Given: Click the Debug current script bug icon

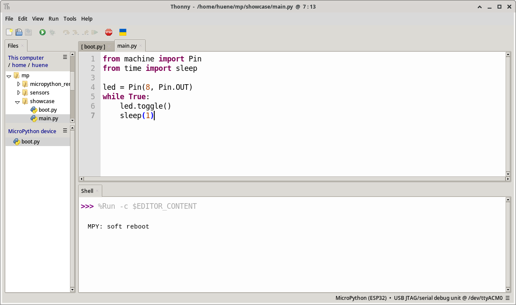Looking at the screenshot, I should (x=52, y=32).
